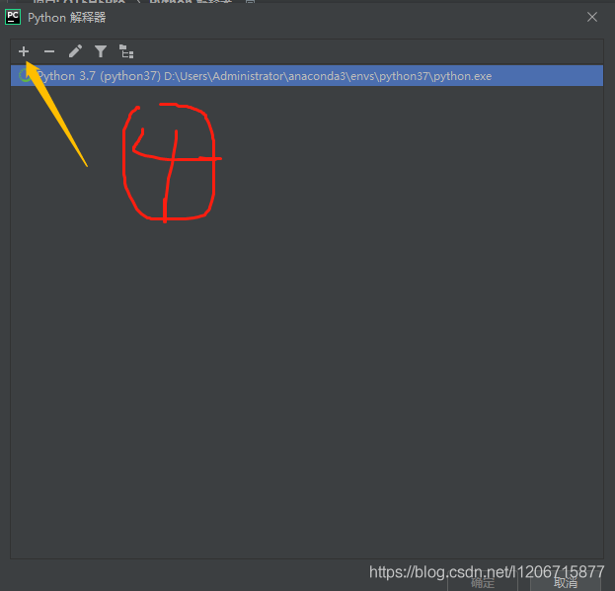Click the PyCharm logo in the title bar
The height and width of the screenshot is (591, 615).
point(13,17)
